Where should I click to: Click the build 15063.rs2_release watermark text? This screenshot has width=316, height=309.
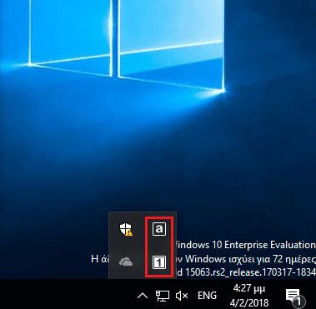(246, 272)
